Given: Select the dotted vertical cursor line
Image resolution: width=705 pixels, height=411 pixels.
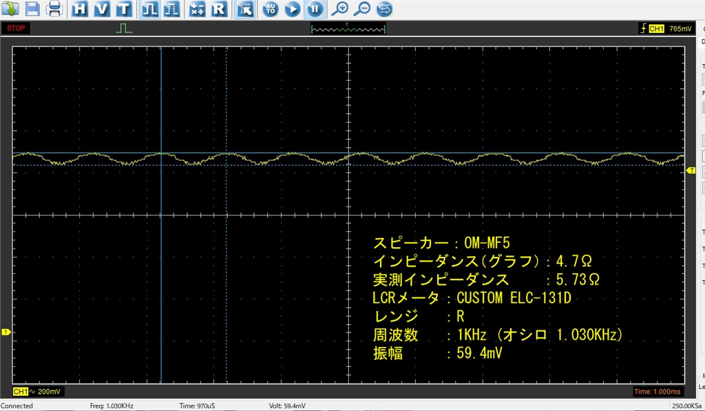Looking at the screenshot, I should click(x=226, y=270).
